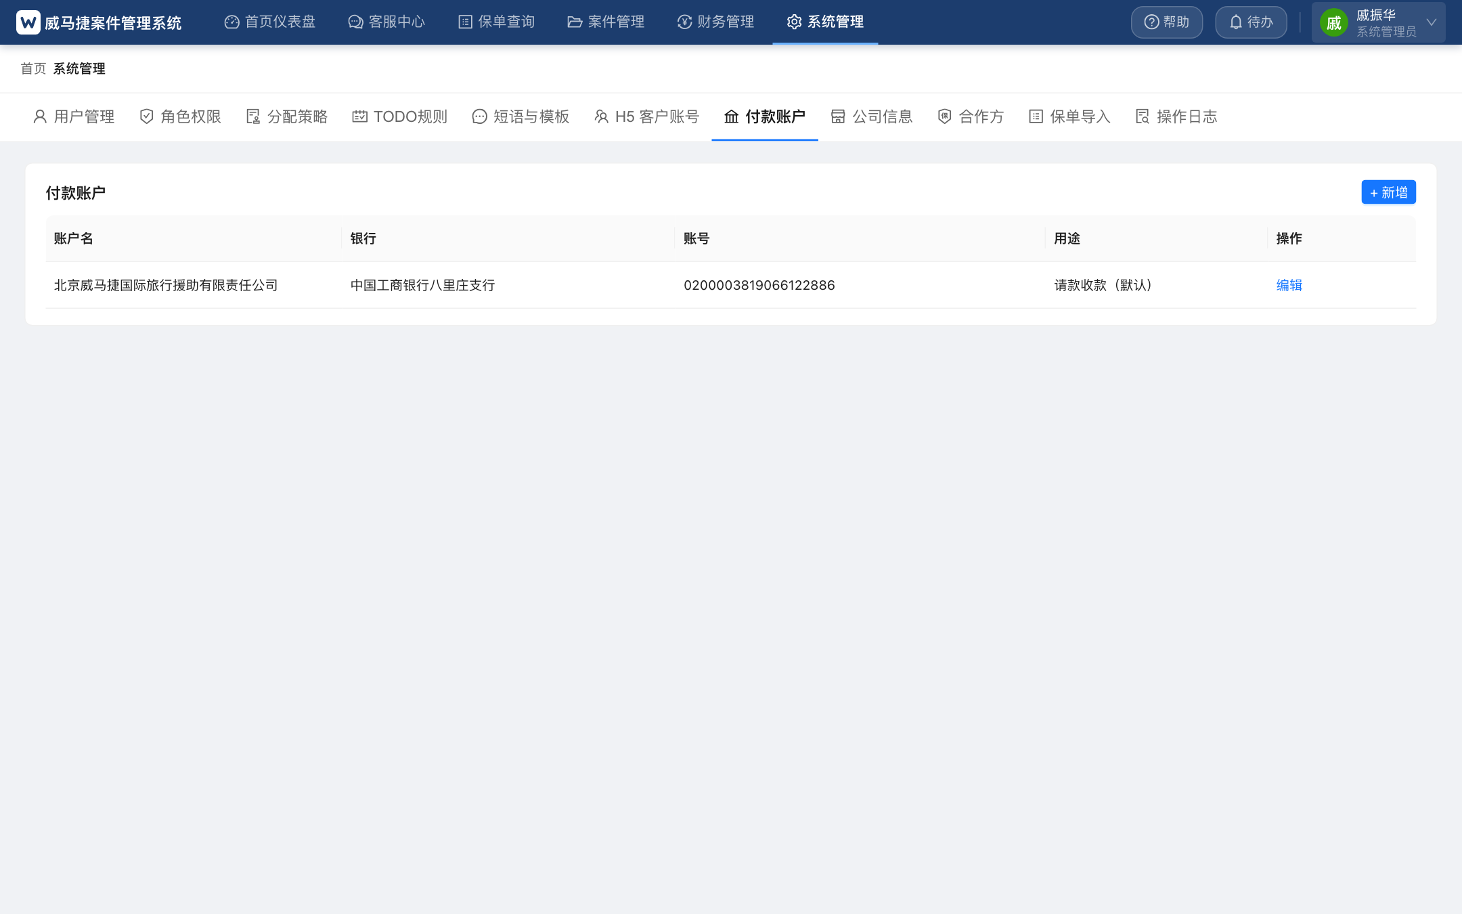This screenshot has width=1462, height=914.
Task: Switch to the 公司信息 tab
Action: click(x=872, y=116)
